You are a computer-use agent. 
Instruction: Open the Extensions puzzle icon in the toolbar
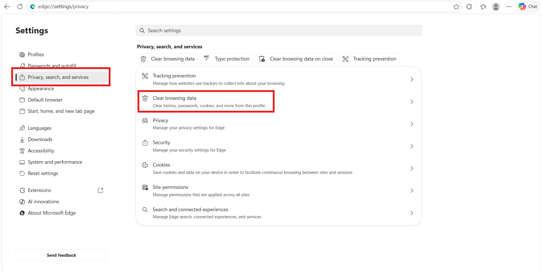(469, 7)
